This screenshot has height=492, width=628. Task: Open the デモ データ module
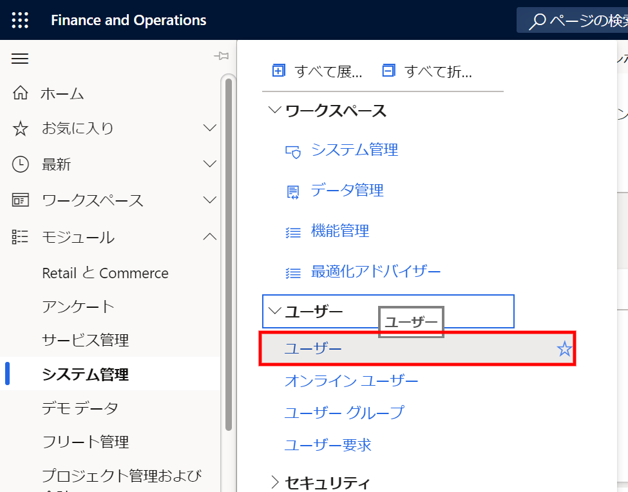[x=80, y=408]
